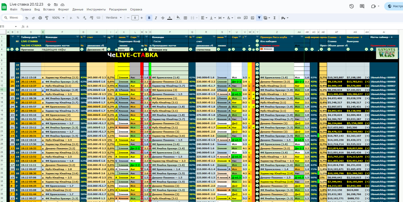
Task: Select column header AF
Action: click(x=336, y=32)
